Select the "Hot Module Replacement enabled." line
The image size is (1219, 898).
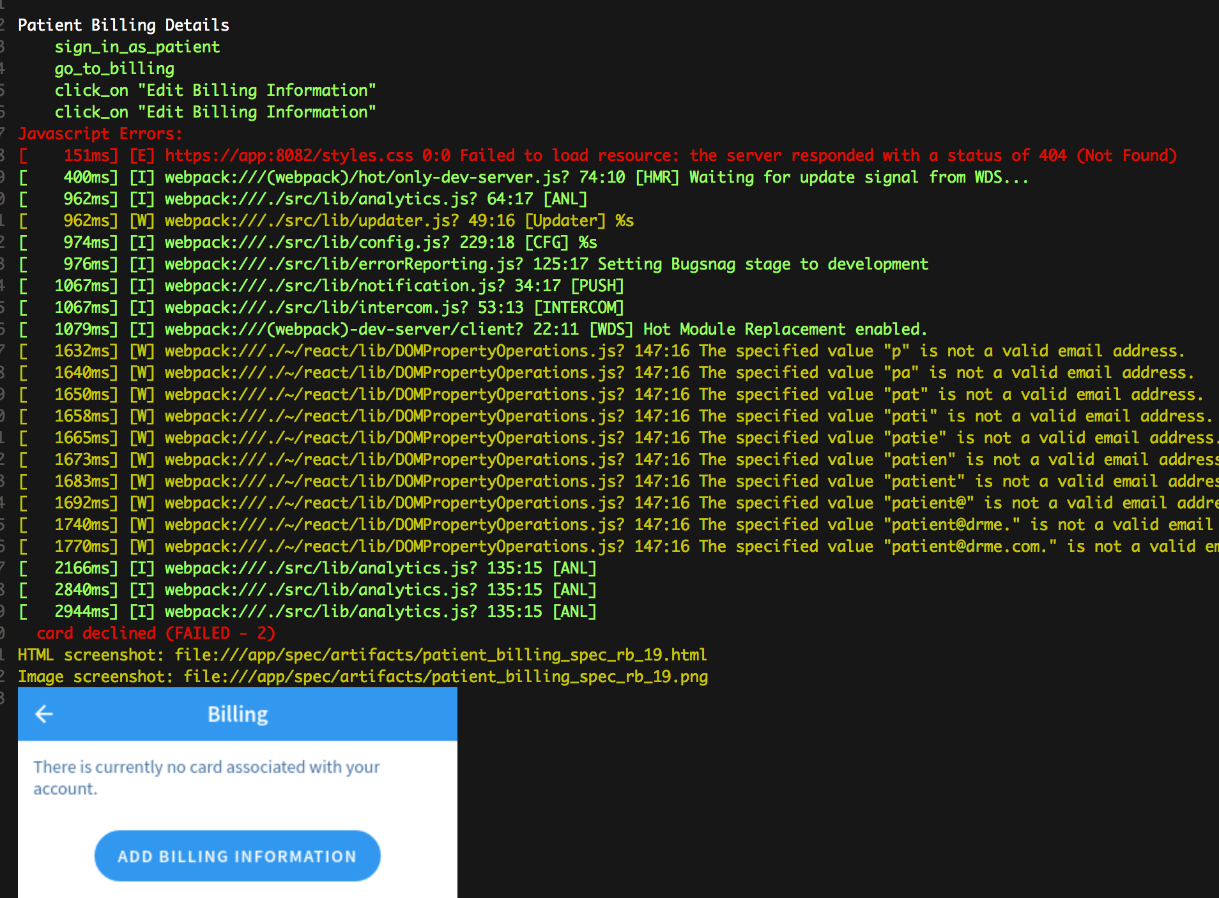(x=473, y=329)
